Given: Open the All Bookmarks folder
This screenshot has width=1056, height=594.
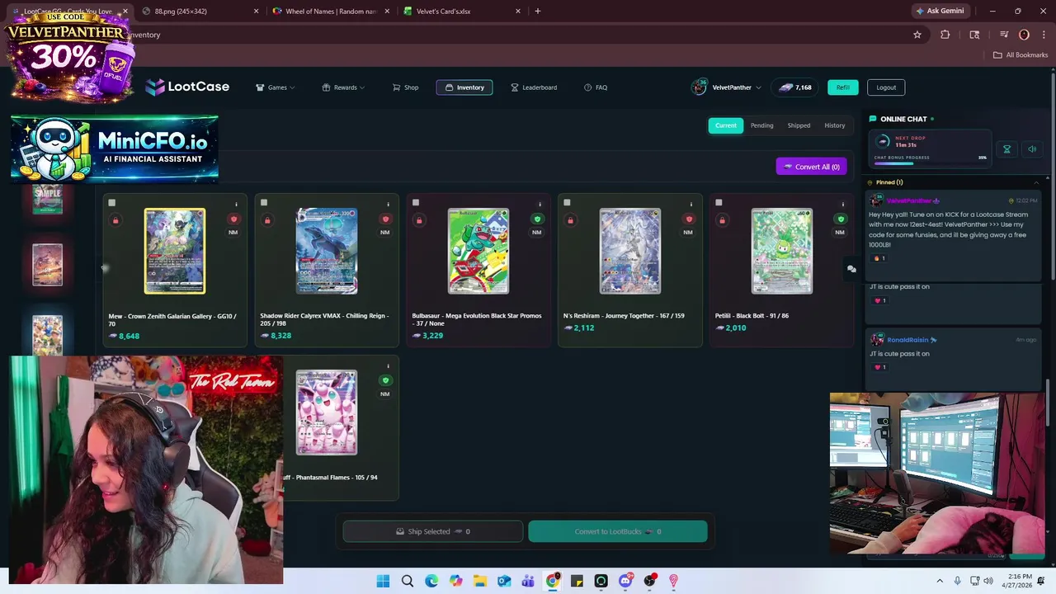Looking at the screenshot, I should (1021, 54).
